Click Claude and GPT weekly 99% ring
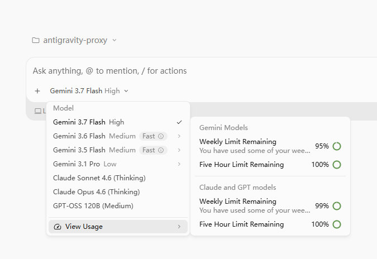This screenshot has width=377, height=259. pyautogui.click(x=337, y=206)
